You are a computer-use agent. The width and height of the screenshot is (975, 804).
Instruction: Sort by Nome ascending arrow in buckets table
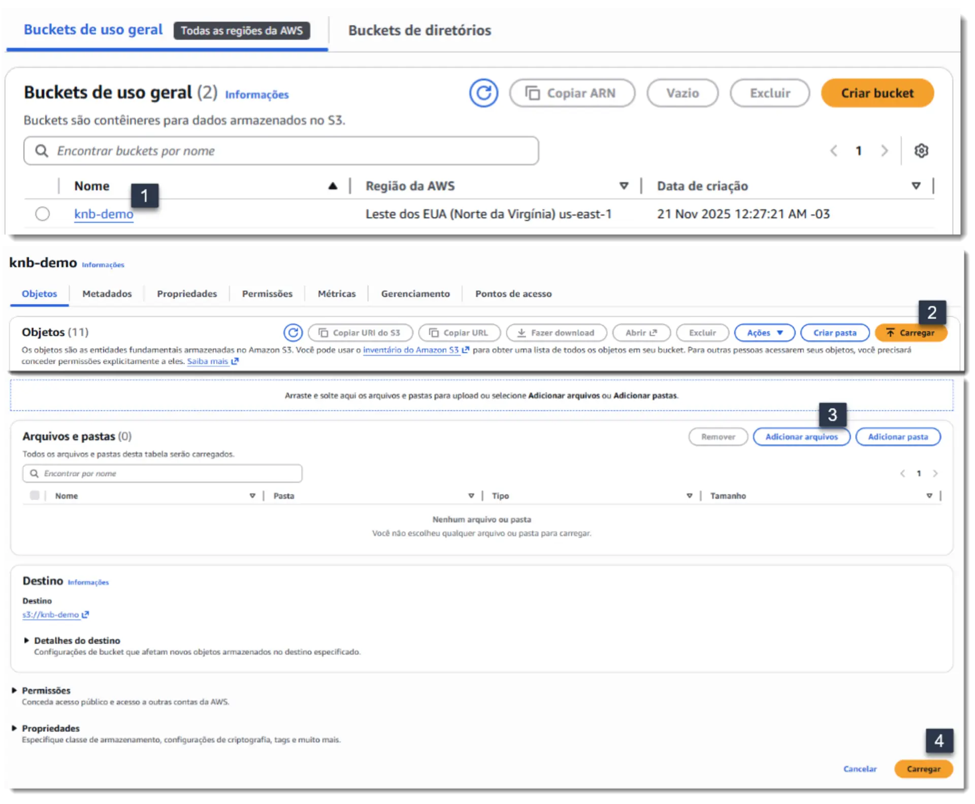coord(333,186)
